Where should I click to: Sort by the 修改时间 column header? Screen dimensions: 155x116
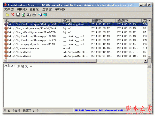[129, 21]
